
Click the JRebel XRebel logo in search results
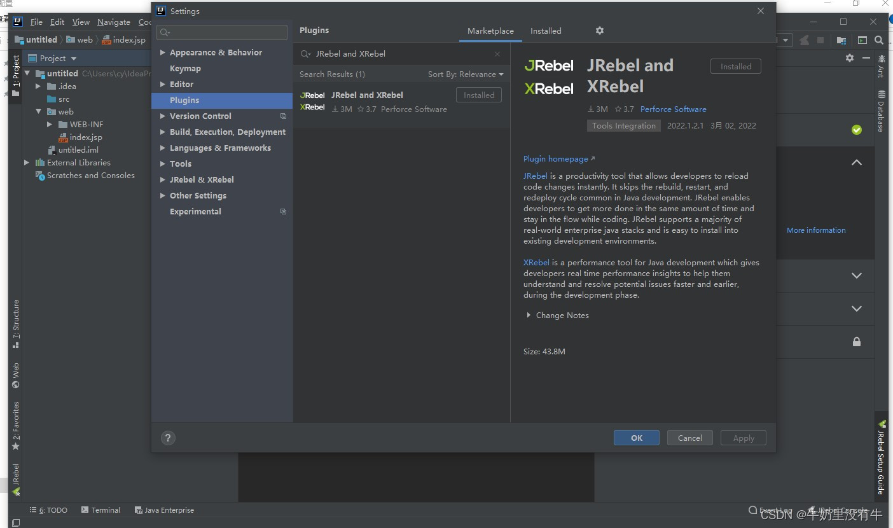coord(312,101)
